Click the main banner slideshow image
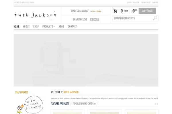 86,60
